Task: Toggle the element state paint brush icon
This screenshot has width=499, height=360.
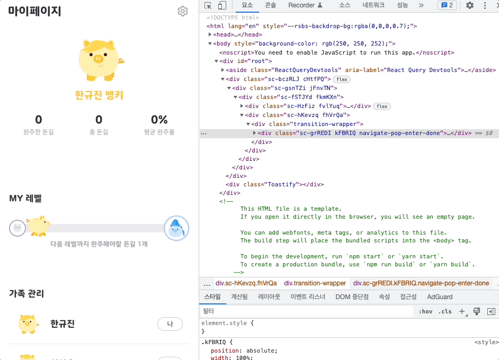Action: pos(477,311)
